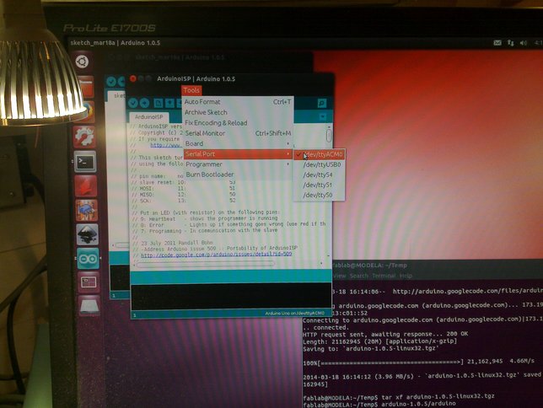Click 'tar xf arduino-1.0.5-linux32.tgz' terminal line
This screenshot has width=543, height=408.
pyautogui.click(x=438, y=396)
